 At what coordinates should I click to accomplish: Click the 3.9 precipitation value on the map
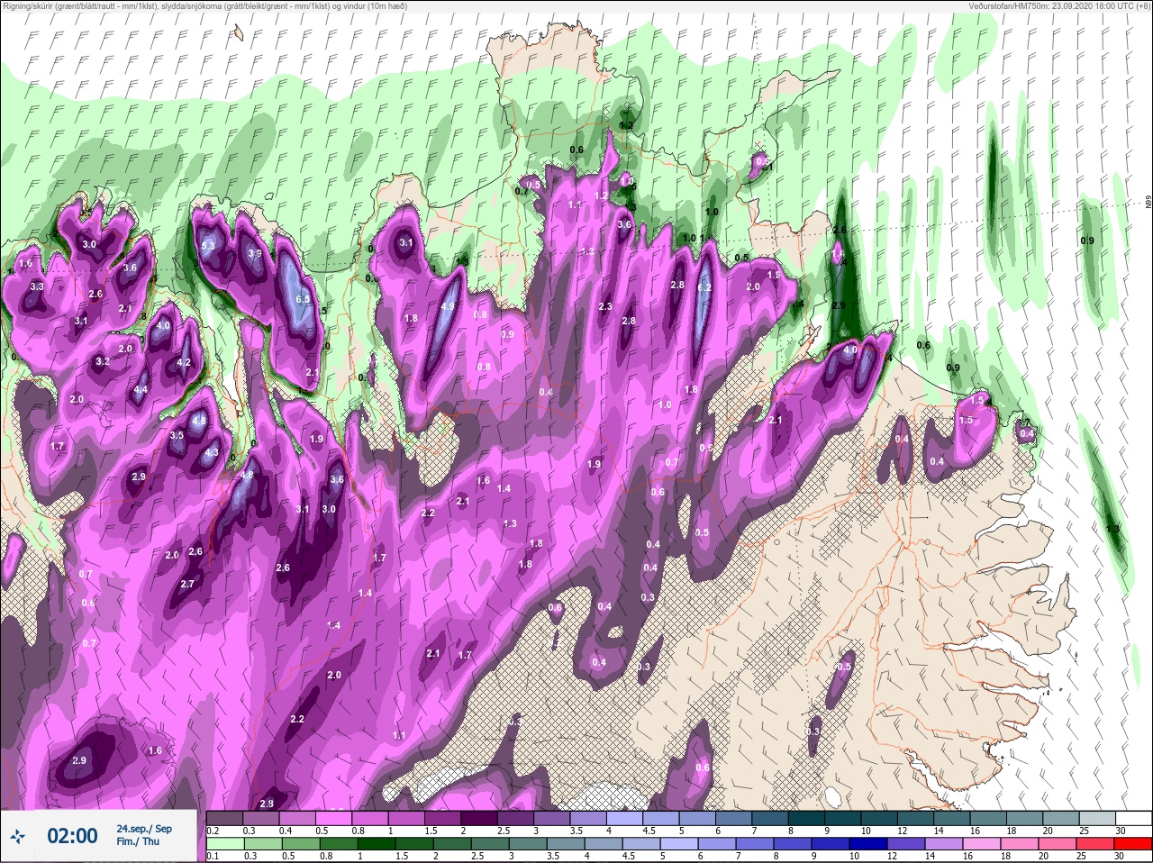255,254
